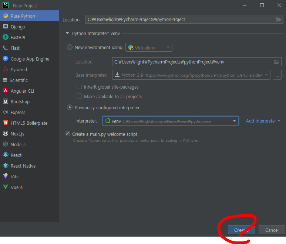Image resolution: width=286 pixels, height=244 pixels.
Task: Open the Base interpreter ellipsis browse button
Action: (277, 75)
